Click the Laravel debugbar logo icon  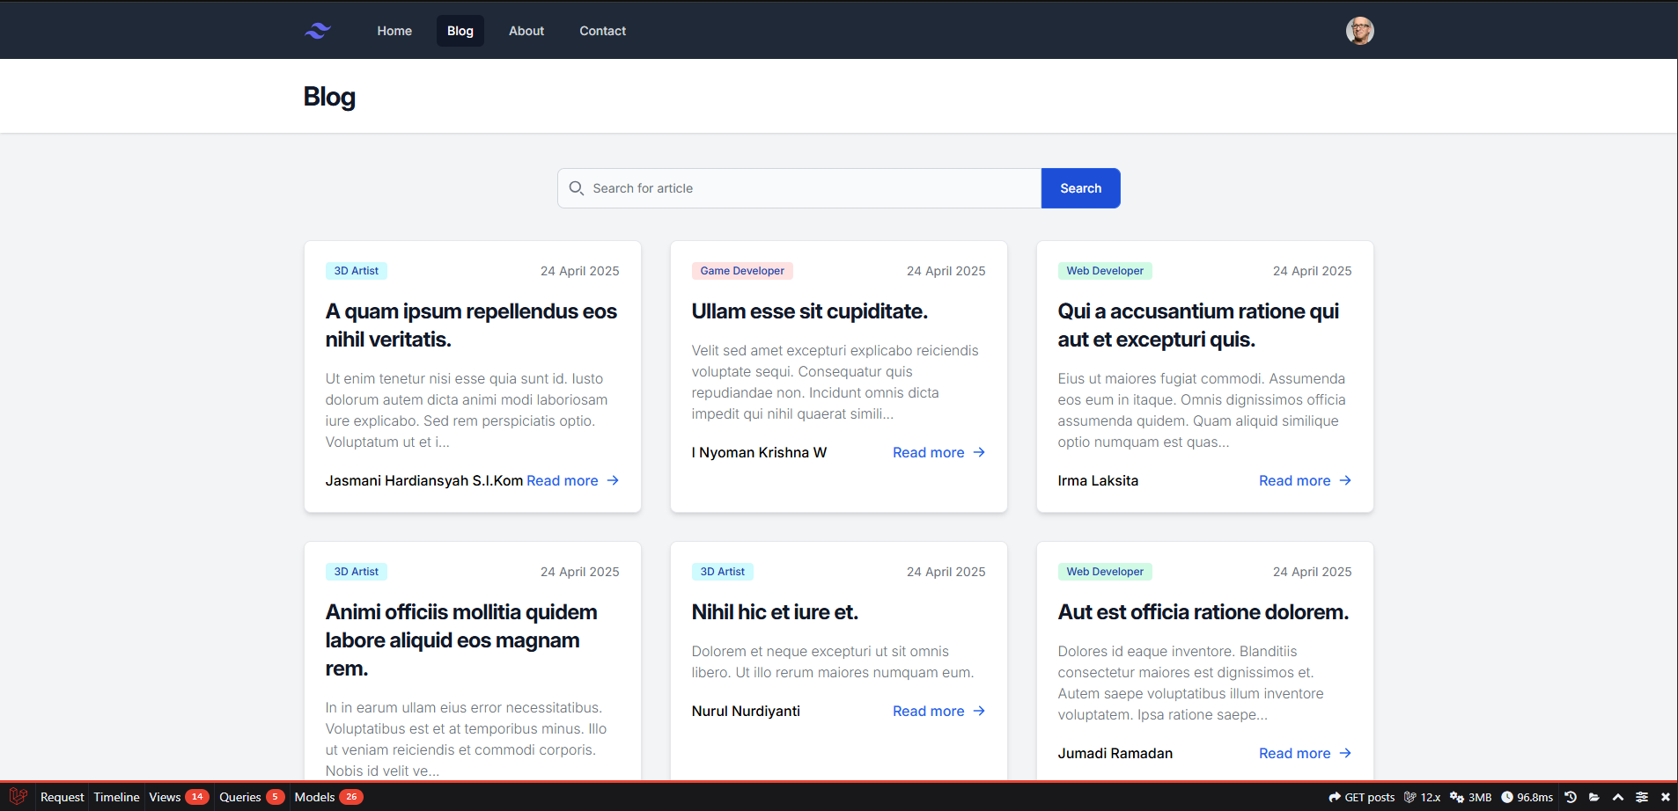[x=18, y=797]
